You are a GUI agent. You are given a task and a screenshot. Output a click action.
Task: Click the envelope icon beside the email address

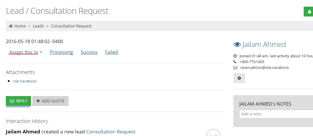[x=235, y=68]
